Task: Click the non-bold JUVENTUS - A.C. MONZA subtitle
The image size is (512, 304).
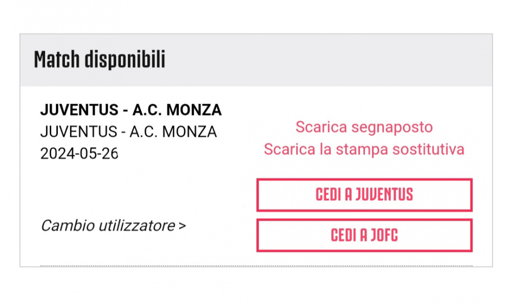Action: point(129,132)
